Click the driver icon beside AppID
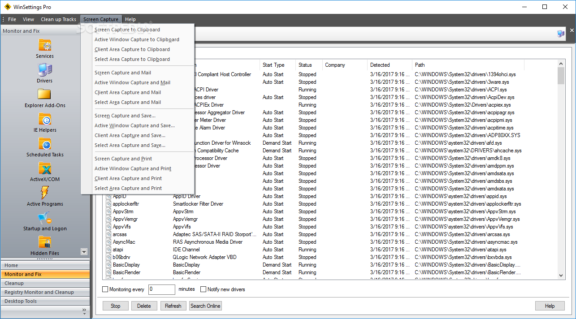The image size is (576, 319). pos(108,196)
